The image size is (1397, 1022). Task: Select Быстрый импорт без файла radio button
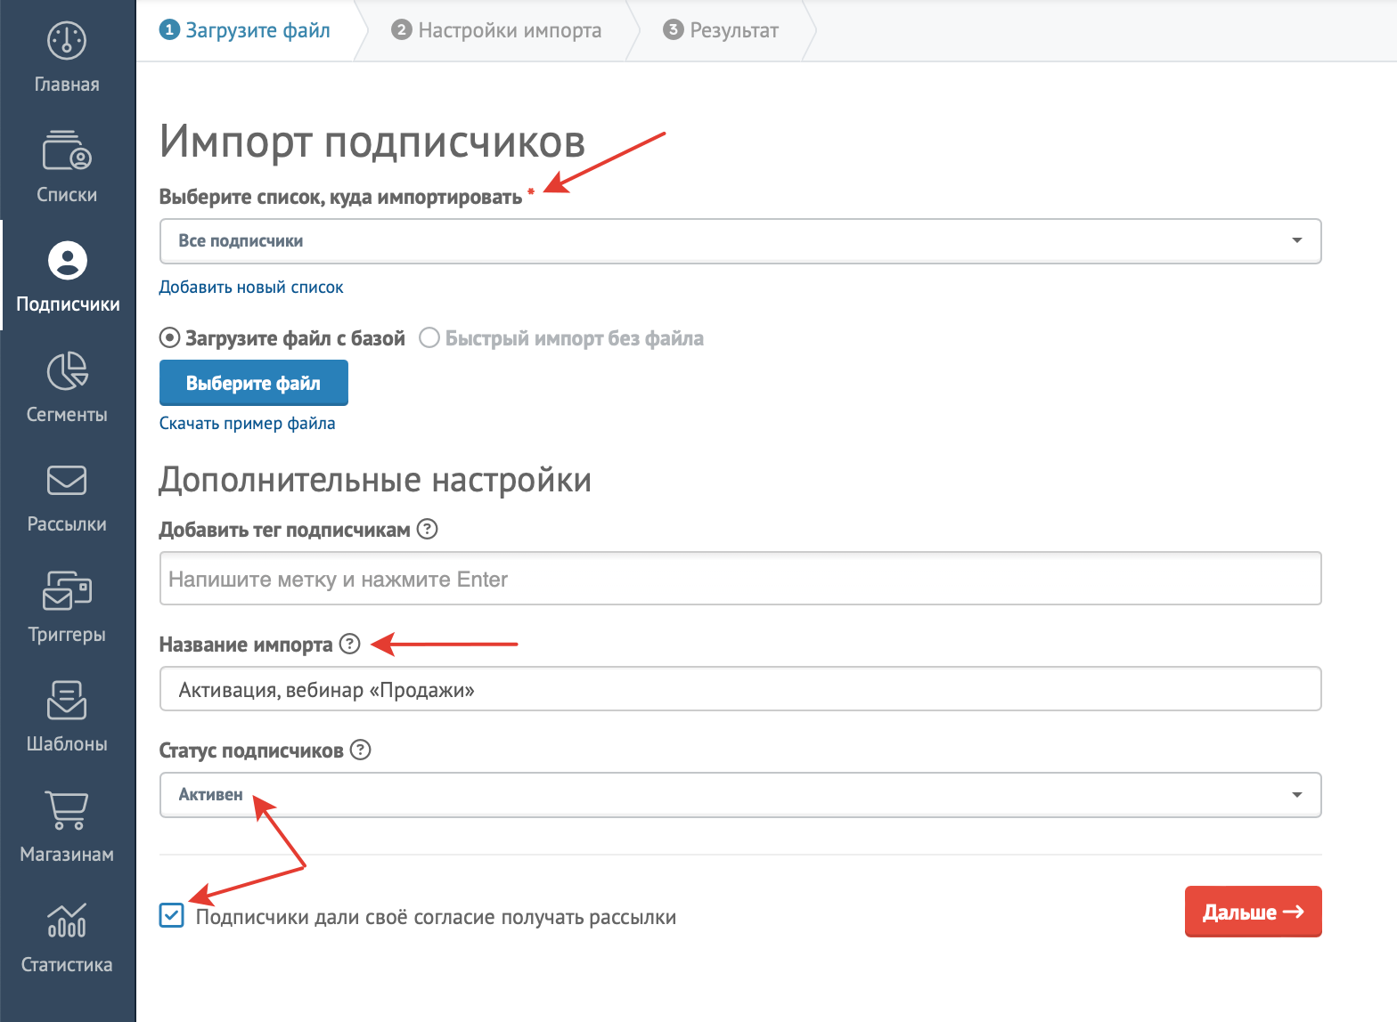(429, 338)
